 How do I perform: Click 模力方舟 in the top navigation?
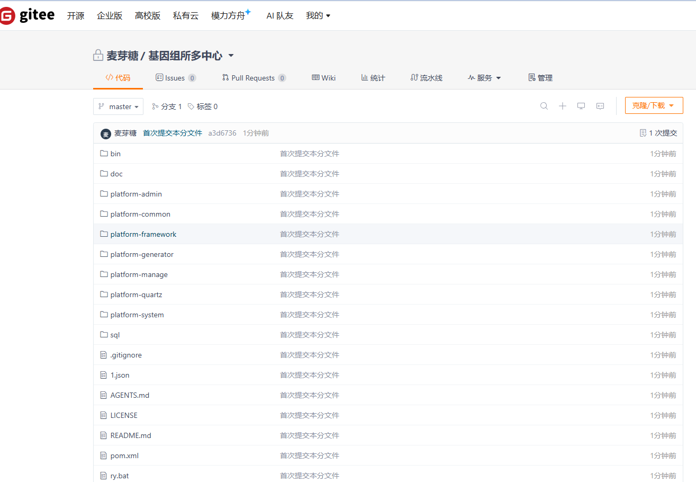coord(228,16)
